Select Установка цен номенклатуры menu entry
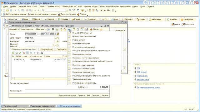Viewport: 200px width, 112px height. [x=84, y=83]
